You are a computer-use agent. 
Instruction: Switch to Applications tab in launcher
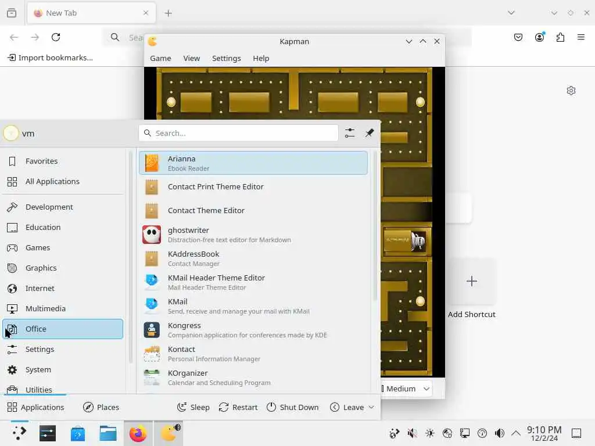(35, 407)
